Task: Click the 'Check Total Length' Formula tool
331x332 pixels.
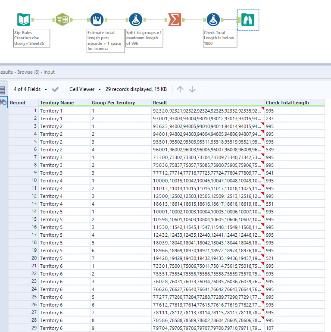Action: coord(213,20)
